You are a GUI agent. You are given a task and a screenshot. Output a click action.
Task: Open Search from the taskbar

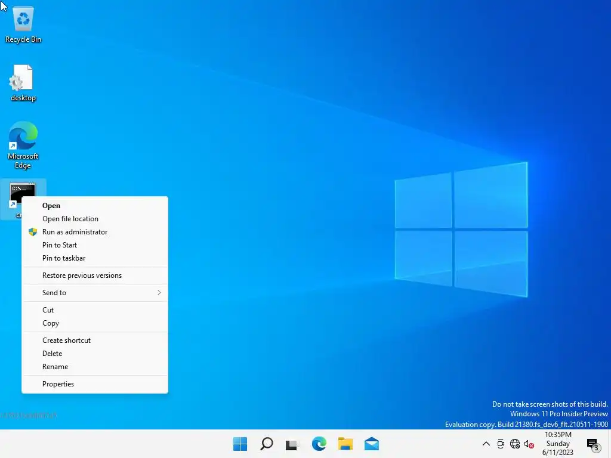coord(267,444)
